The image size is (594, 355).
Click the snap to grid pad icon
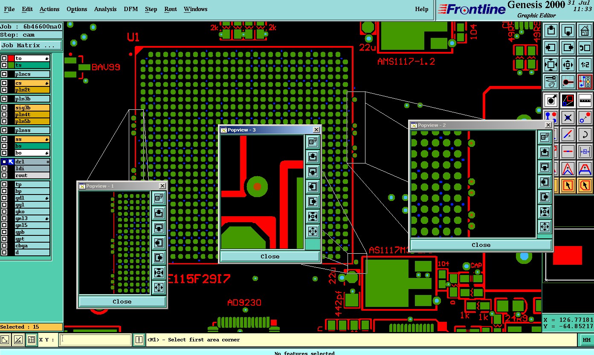tap(568, 82)
